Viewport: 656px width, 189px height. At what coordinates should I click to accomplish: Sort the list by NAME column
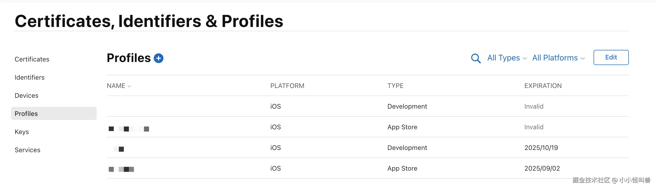click(119, 86)
